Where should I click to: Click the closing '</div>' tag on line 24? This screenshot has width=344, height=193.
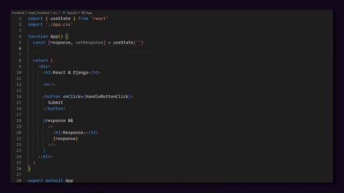(x=45, y=157)
